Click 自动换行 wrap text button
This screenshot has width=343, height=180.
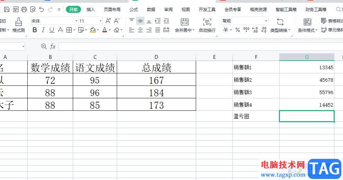point(207,25)
